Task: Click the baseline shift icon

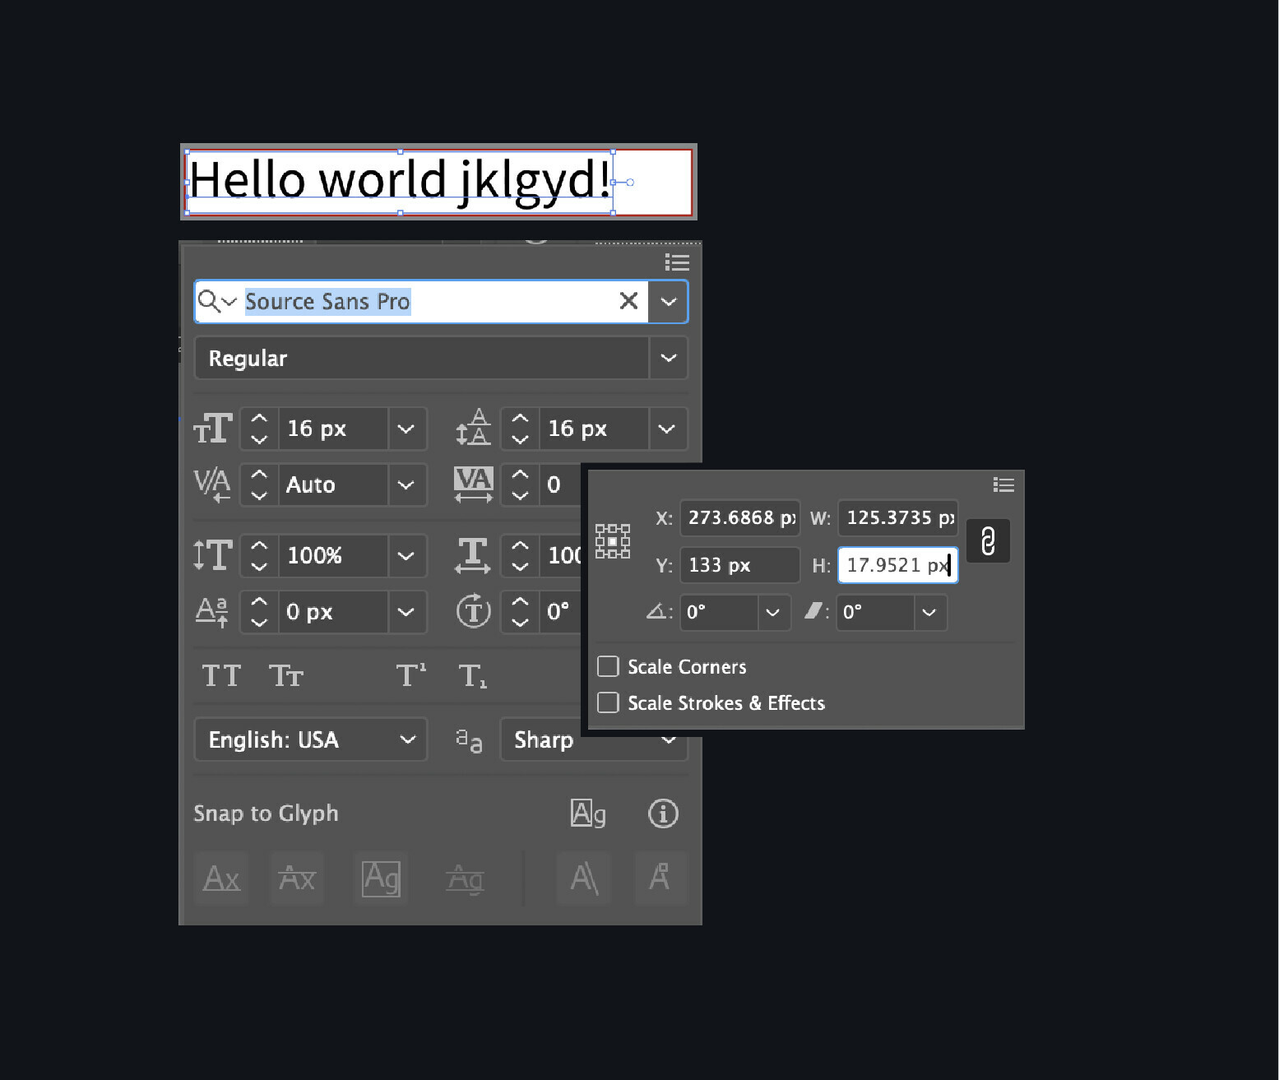Action: pos(212,611)
